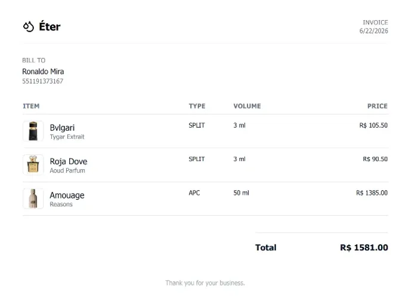The width and height of the screenshot is (409, 298).
Task: Click the R$ 105.50 price
Action: (373, 125)
